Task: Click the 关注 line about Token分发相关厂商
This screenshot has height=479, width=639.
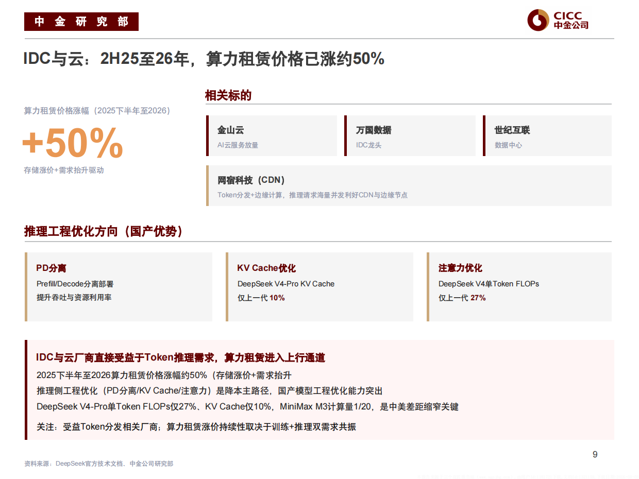Action: (x=196, y=427)
